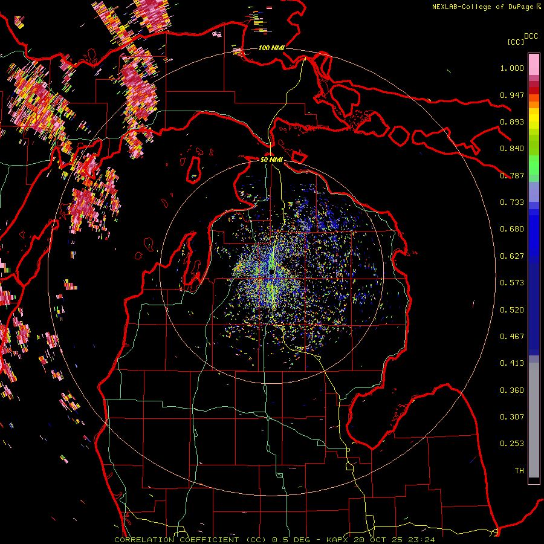The width and height of the screenshot is (544, 544).
Task: Click the 100 NMI range ring label
Action: tap(271, 48)
